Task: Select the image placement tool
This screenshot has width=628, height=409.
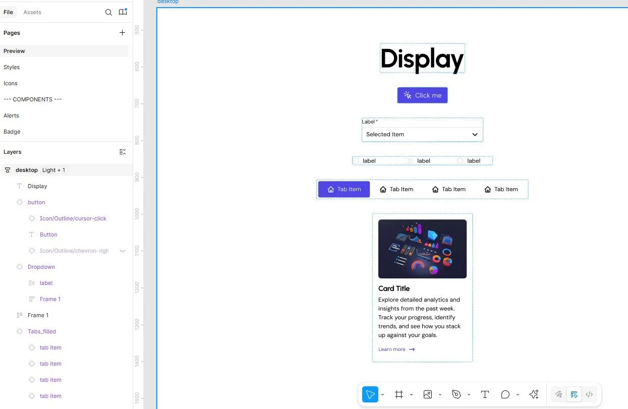Action: coord(428,394)
